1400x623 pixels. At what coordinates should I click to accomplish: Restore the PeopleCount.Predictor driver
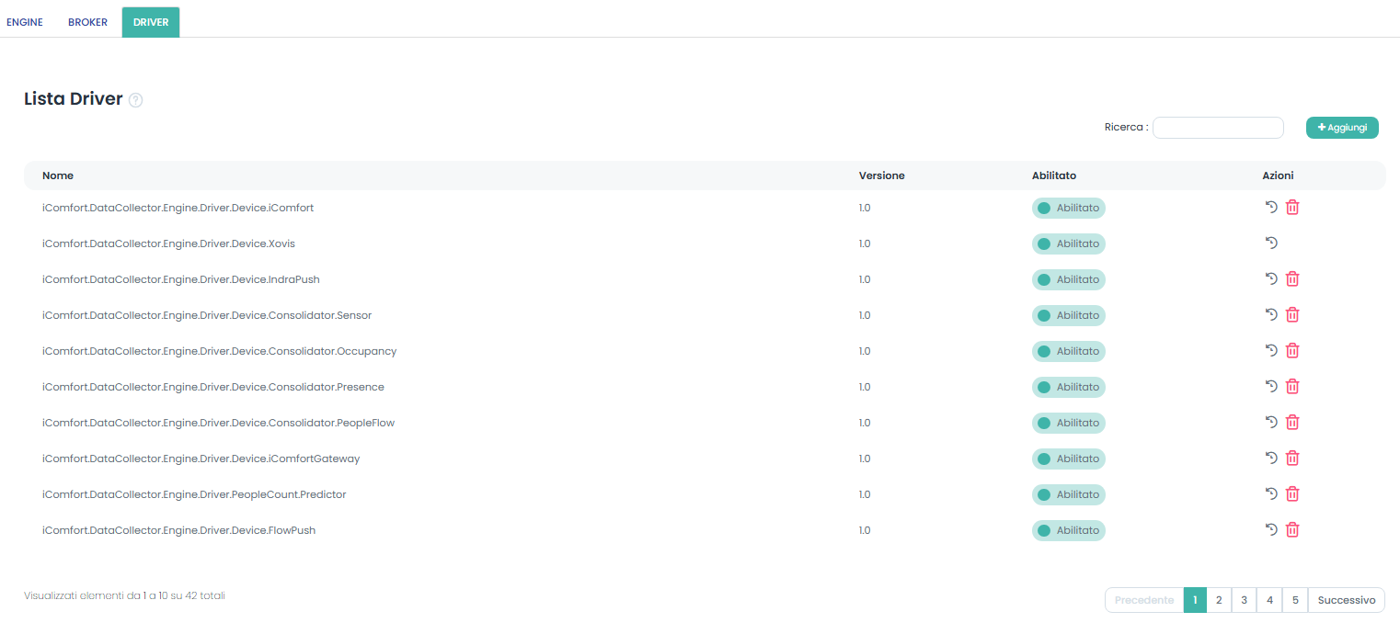[1271, 494]
